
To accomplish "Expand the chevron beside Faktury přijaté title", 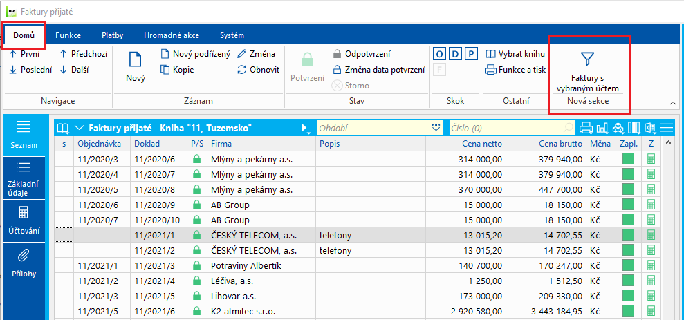I will pos(79,128).
